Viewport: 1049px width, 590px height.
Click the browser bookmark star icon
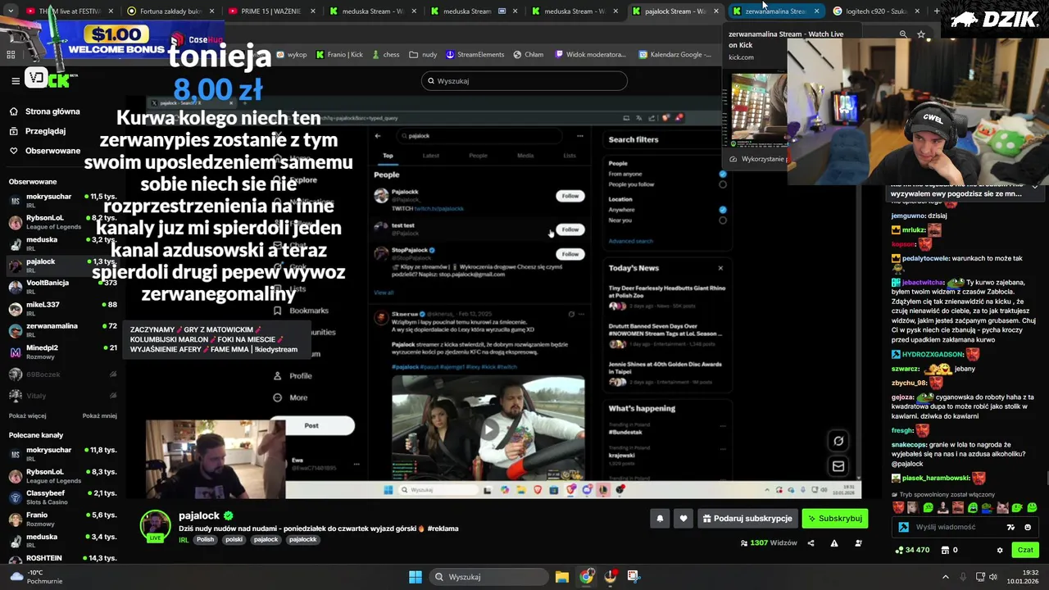[921, 34]
